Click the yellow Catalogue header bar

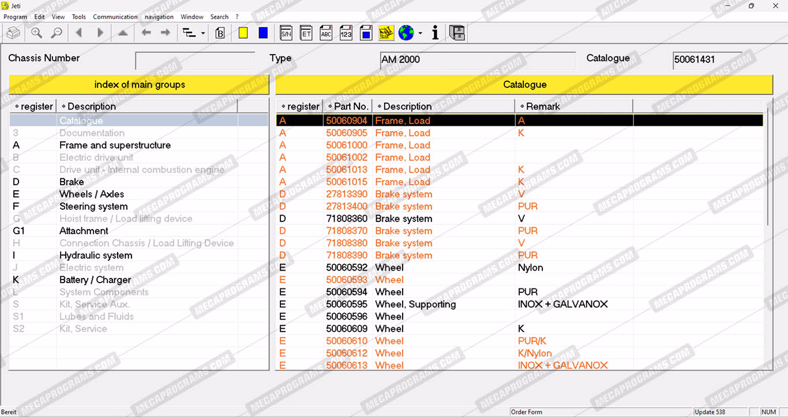coord(524,85)
